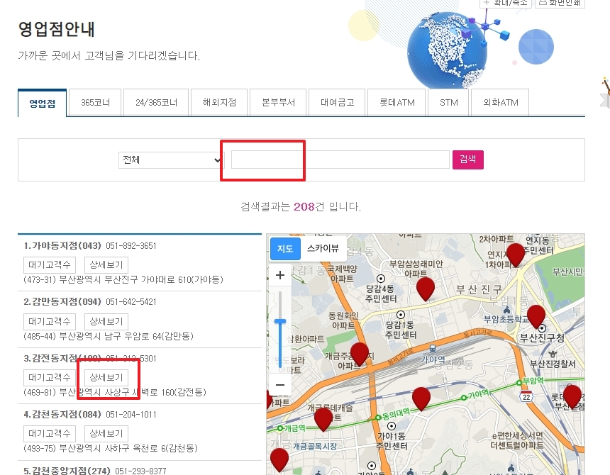Open the 대여금고 tab

[337, 103]
